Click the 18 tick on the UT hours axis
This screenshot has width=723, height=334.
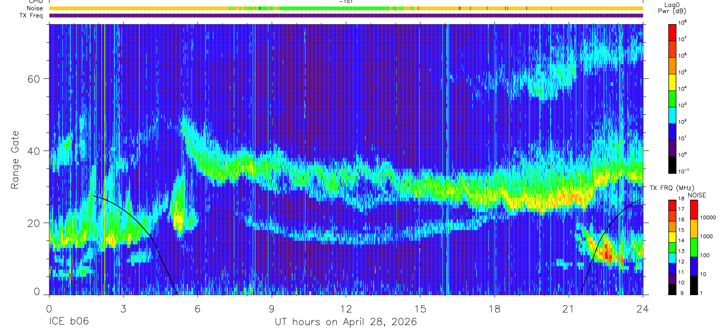[495, 308]
